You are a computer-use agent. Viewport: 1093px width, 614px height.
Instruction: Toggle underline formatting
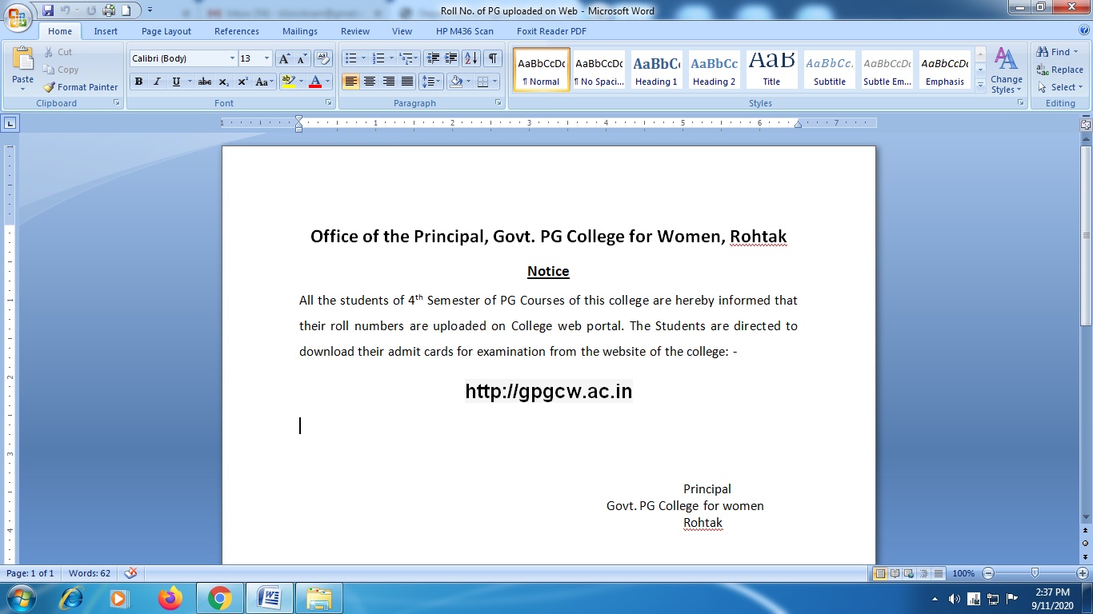click(176, 82)
